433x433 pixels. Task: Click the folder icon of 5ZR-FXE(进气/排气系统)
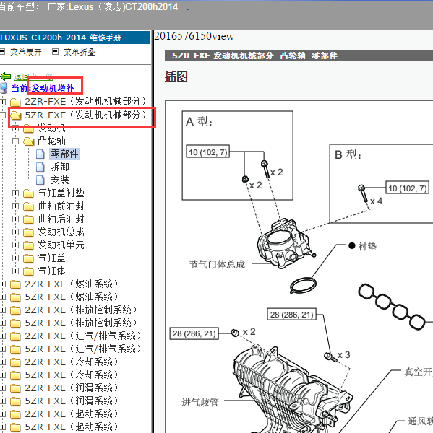tap(15, 349)
